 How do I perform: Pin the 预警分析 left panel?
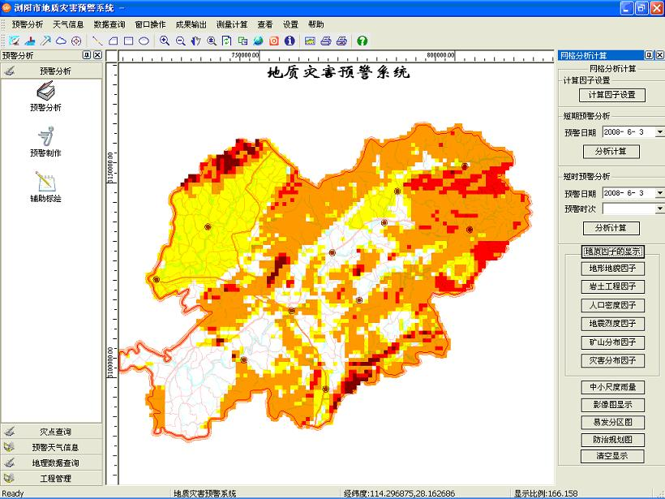[x=87, y=55]
